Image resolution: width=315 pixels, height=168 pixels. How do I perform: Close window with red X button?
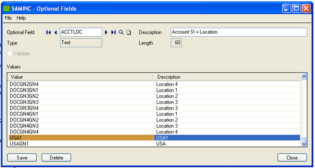pos(306,9)
